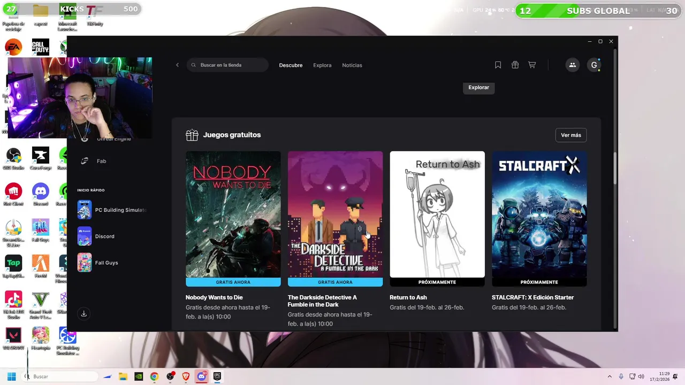Open the FiveM desktop shortcut
The height and width of the screenshot is (385, 685).
coord(41,266)
